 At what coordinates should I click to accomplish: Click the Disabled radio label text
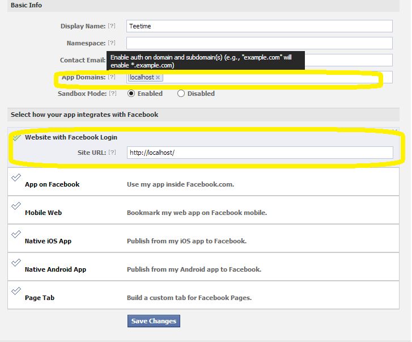coord(201,94)
